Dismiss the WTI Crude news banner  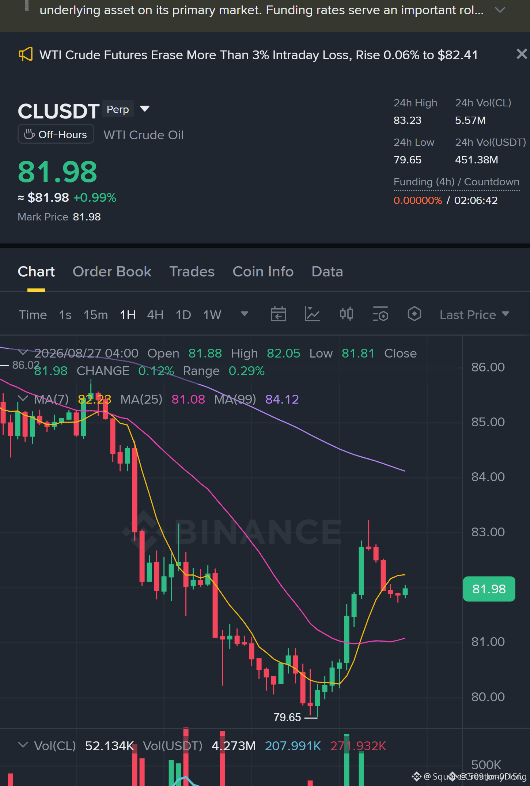coord(522,54)
